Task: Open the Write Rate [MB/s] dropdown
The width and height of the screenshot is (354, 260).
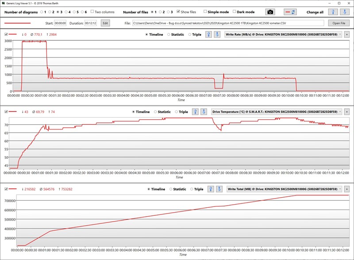Action: coord(283,34)
